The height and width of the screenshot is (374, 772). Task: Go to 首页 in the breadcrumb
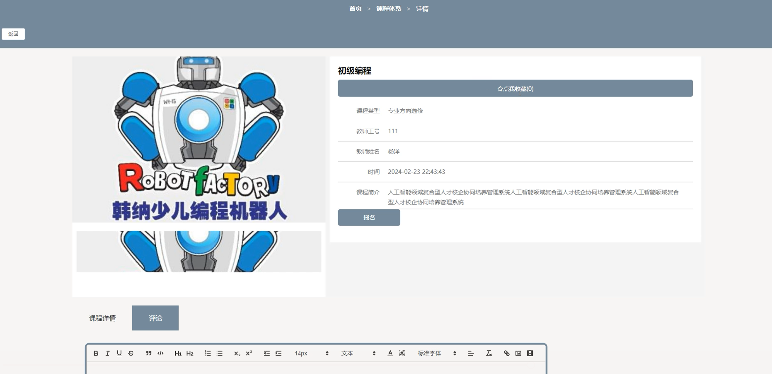[x=356, y=9]
